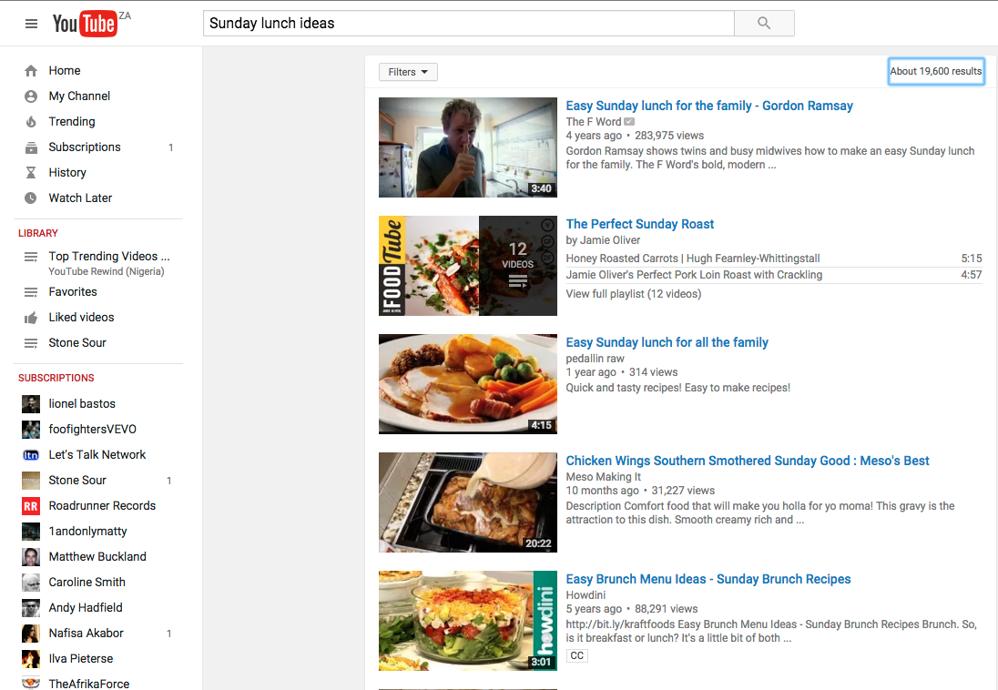Click View full playlist (12 videos)
The image size is (998, 690).
pyautogui.click(x=633, y=294)
